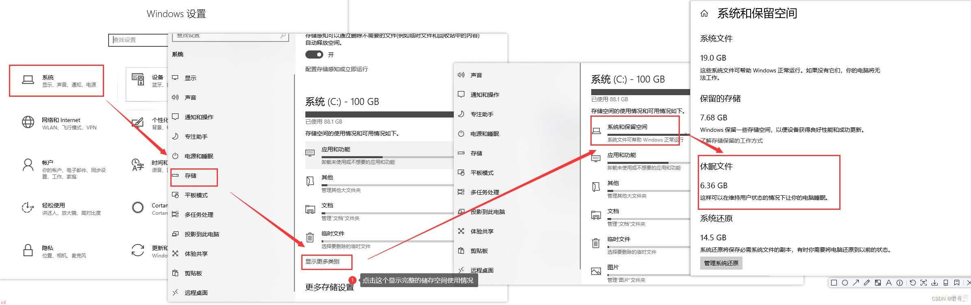
Task: Turn off the 存储感知 switch labeled 开
Action: 314,54
